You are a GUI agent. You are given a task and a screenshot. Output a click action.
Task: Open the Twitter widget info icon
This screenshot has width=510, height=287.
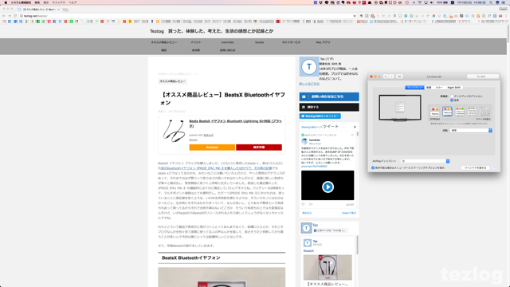pos(355,127)
